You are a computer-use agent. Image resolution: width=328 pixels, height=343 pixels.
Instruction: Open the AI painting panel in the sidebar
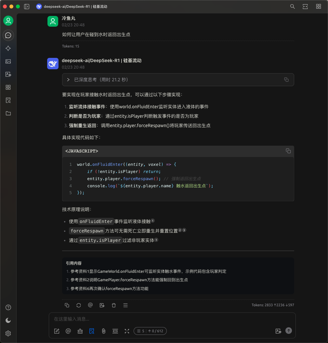pos(8,61)
